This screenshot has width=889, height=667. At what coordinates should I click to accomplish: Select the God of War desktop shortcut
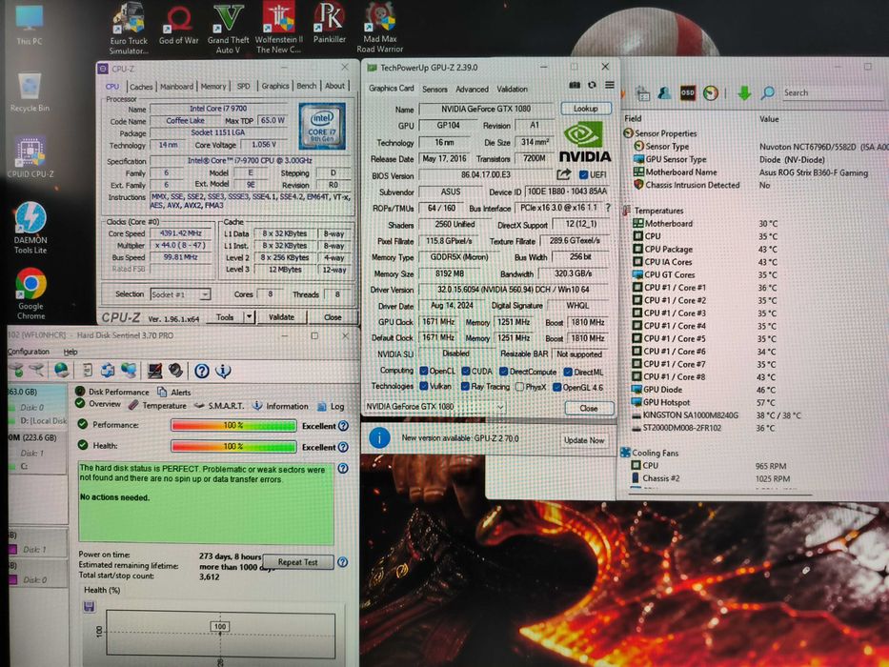(178, 25)
